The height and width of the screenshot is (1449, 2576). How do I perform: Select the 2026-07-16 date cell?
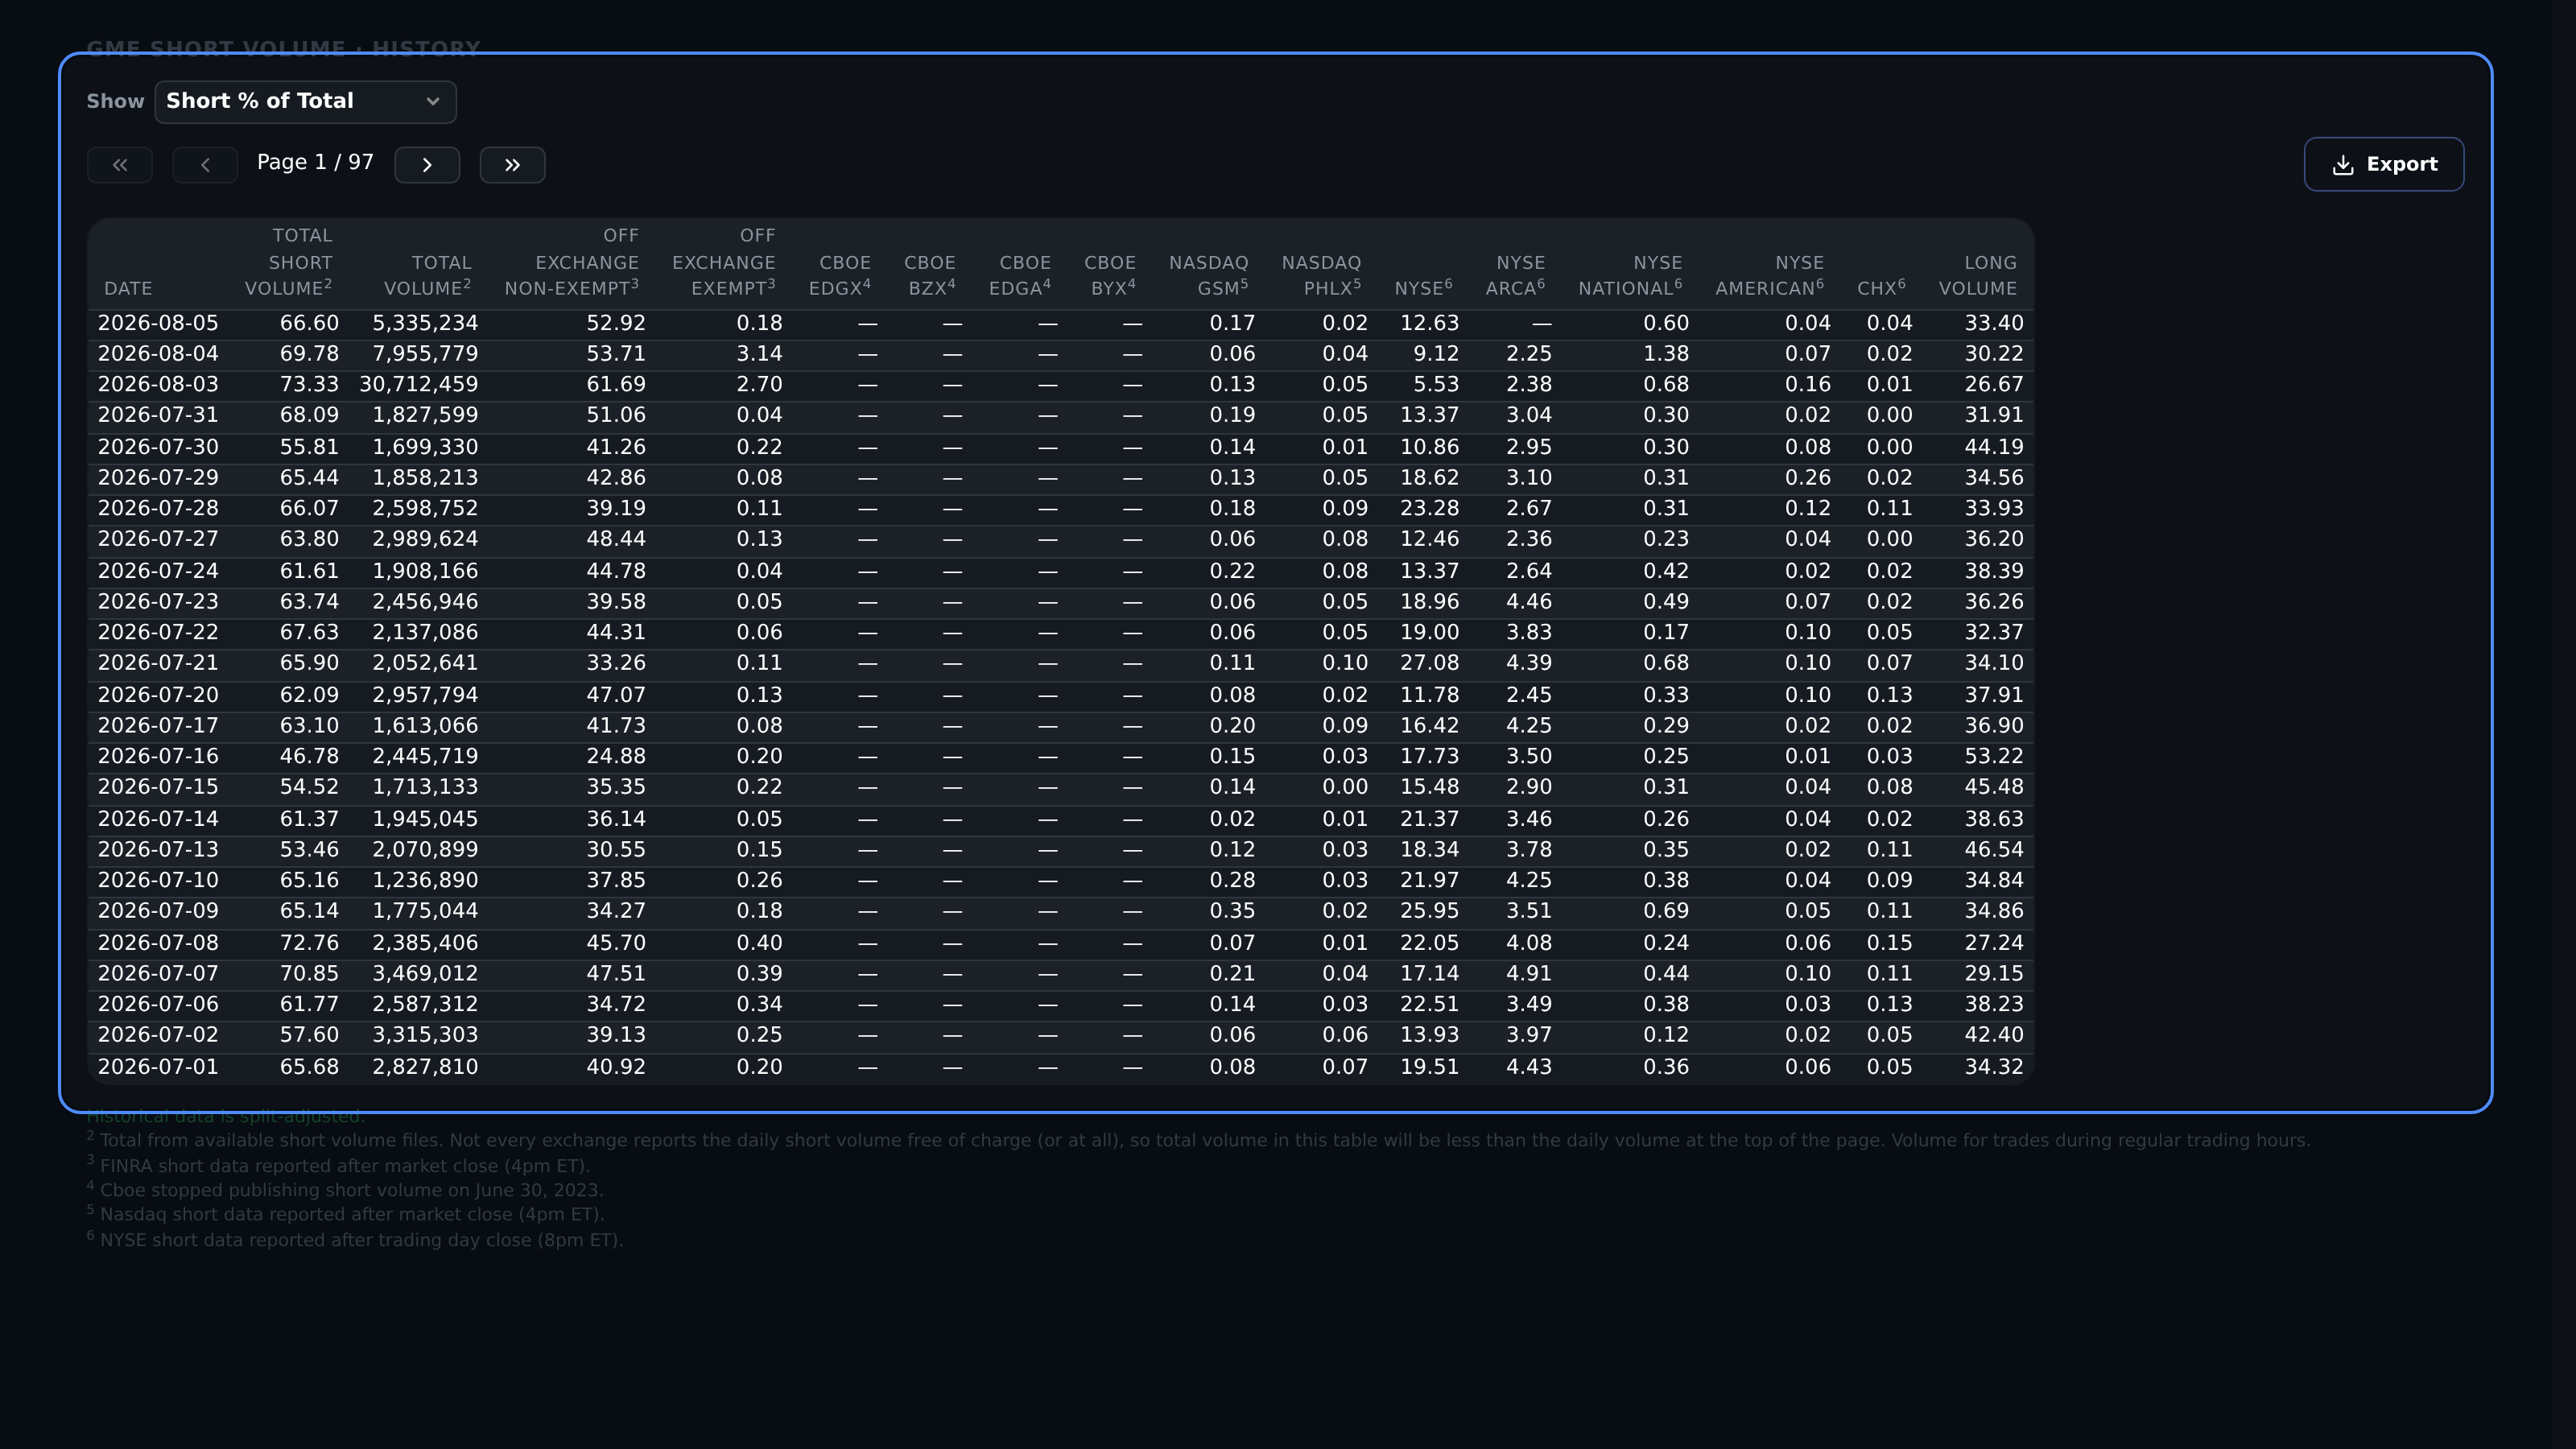158,757
